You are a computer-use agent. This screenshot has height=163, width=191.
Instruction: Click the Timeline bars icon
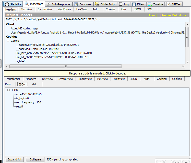150,4
